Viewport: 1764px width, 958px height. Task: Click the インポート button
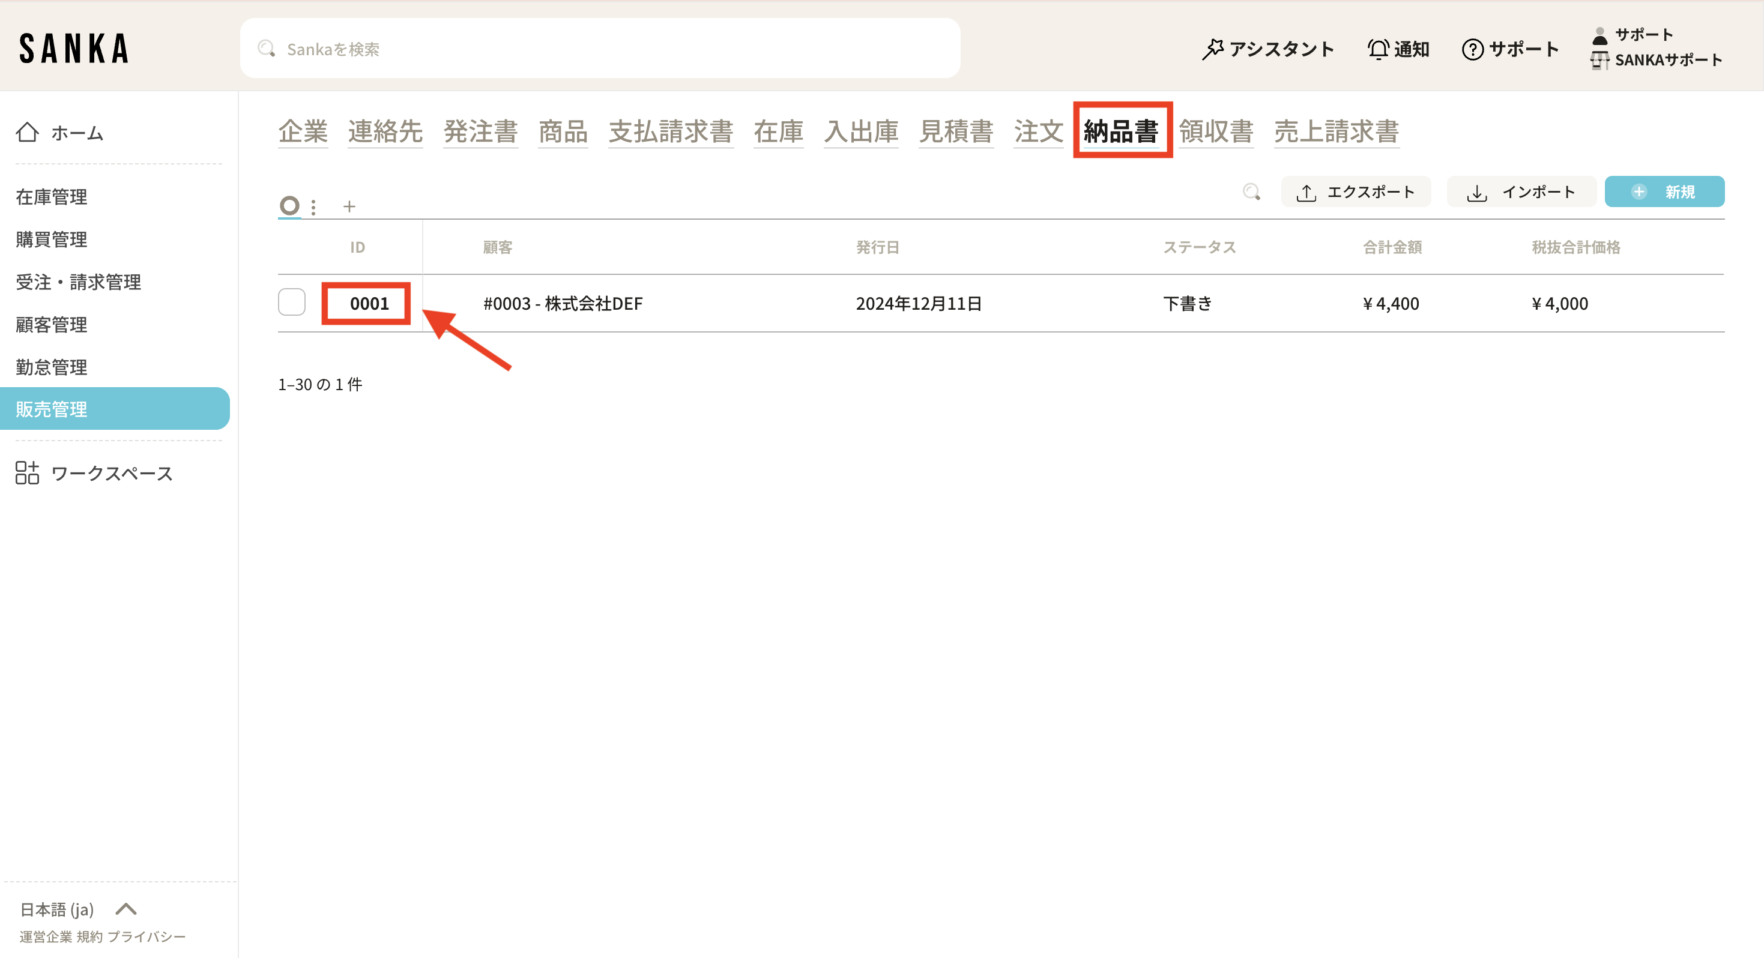(1521, 191)
